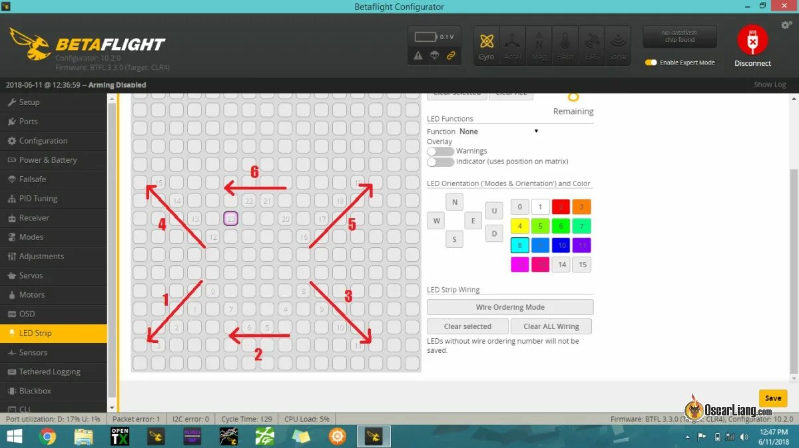This screenshot has width=799, height=448.
Task: Open the Configuration tab
Action: pos(53,141)
